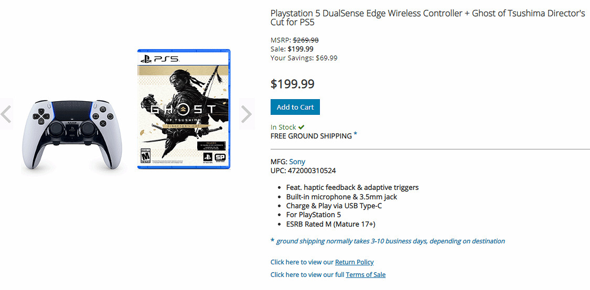Image resolution: width=590 pixels, height=290 pixels.
Task: Advance to the next product image
Action: (x=246, y=114)
